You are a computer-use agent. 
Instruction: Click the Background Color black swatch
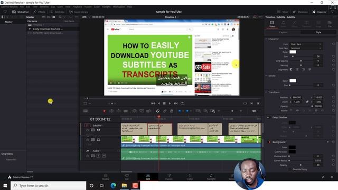coord(292,147)
